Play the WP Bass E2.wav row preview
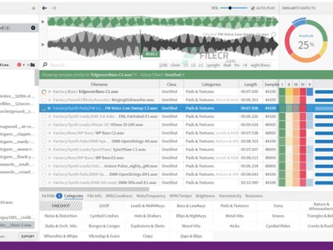The image size is (333, 250). click(50, 158)
